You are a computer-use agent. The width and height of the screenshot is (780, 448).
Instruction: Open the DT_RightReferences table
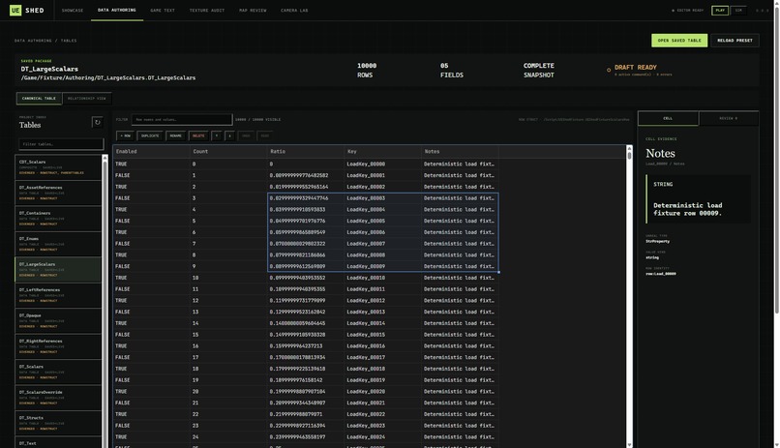pyautogui.click(x=58, y=346)
